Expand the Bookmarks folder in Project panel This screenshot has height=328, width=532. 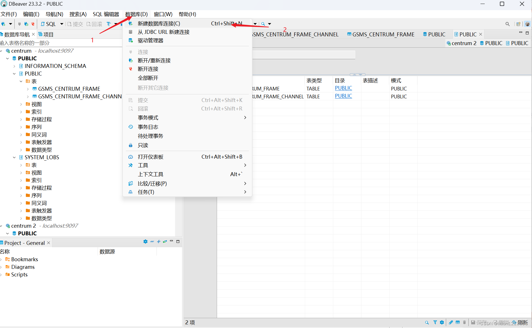point(1,260)
